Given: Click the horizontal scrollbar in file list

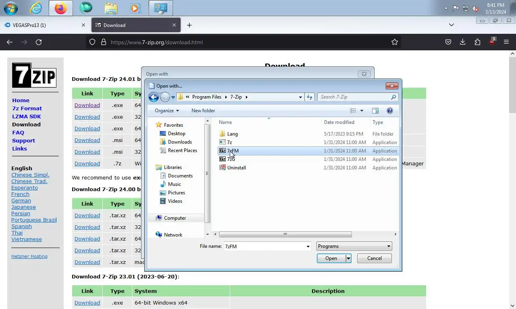Looking at the screenshot, I should (x=285, y=234).
